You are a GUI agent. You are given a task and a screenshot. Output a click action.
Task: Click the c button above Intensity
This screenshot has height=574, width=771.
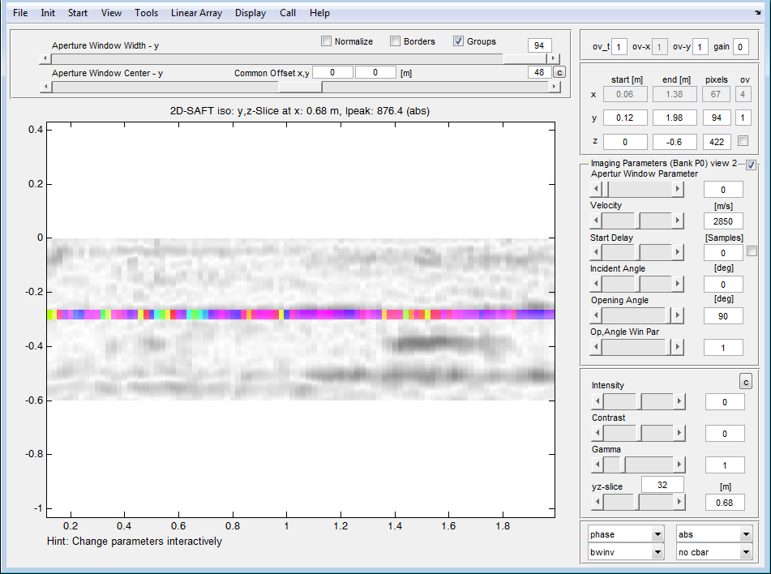745,381
